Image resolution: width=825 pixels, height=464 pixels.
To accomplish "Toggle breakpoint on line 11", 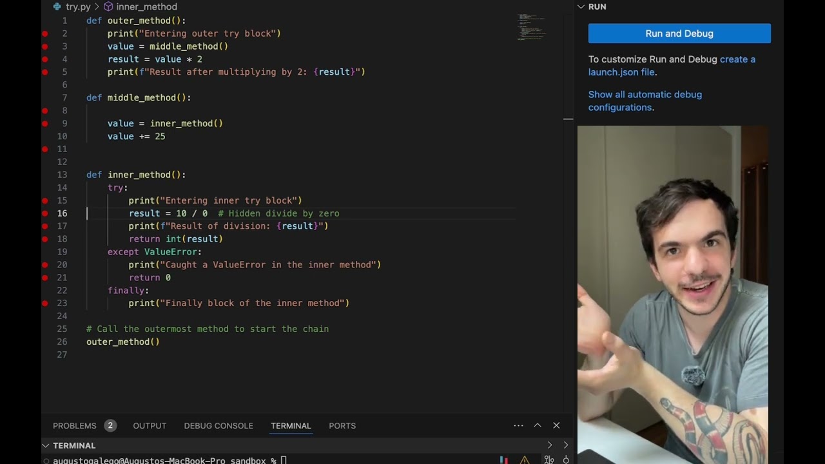I will [x=45, y=149].
